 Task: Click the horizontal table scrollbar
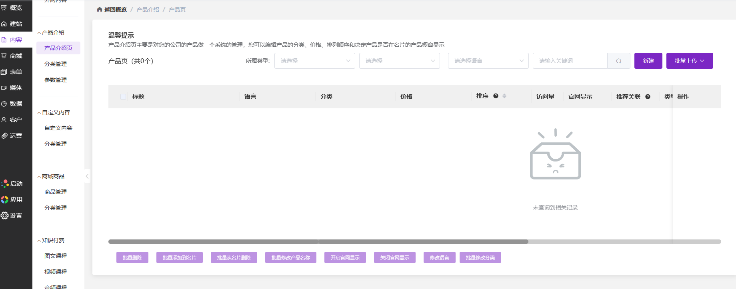click(x=318, y=241)
